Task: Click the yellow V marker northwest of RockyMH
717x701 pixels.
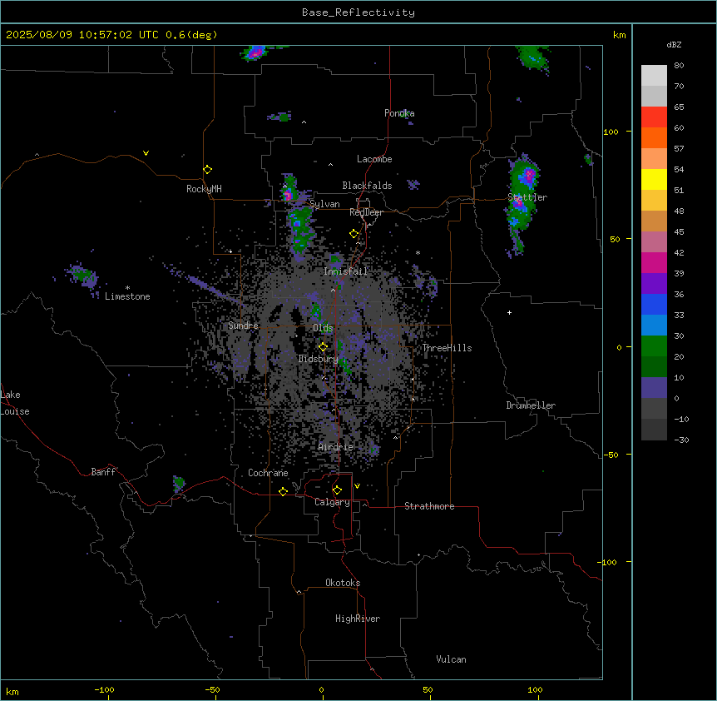Action: pos(146,153)
